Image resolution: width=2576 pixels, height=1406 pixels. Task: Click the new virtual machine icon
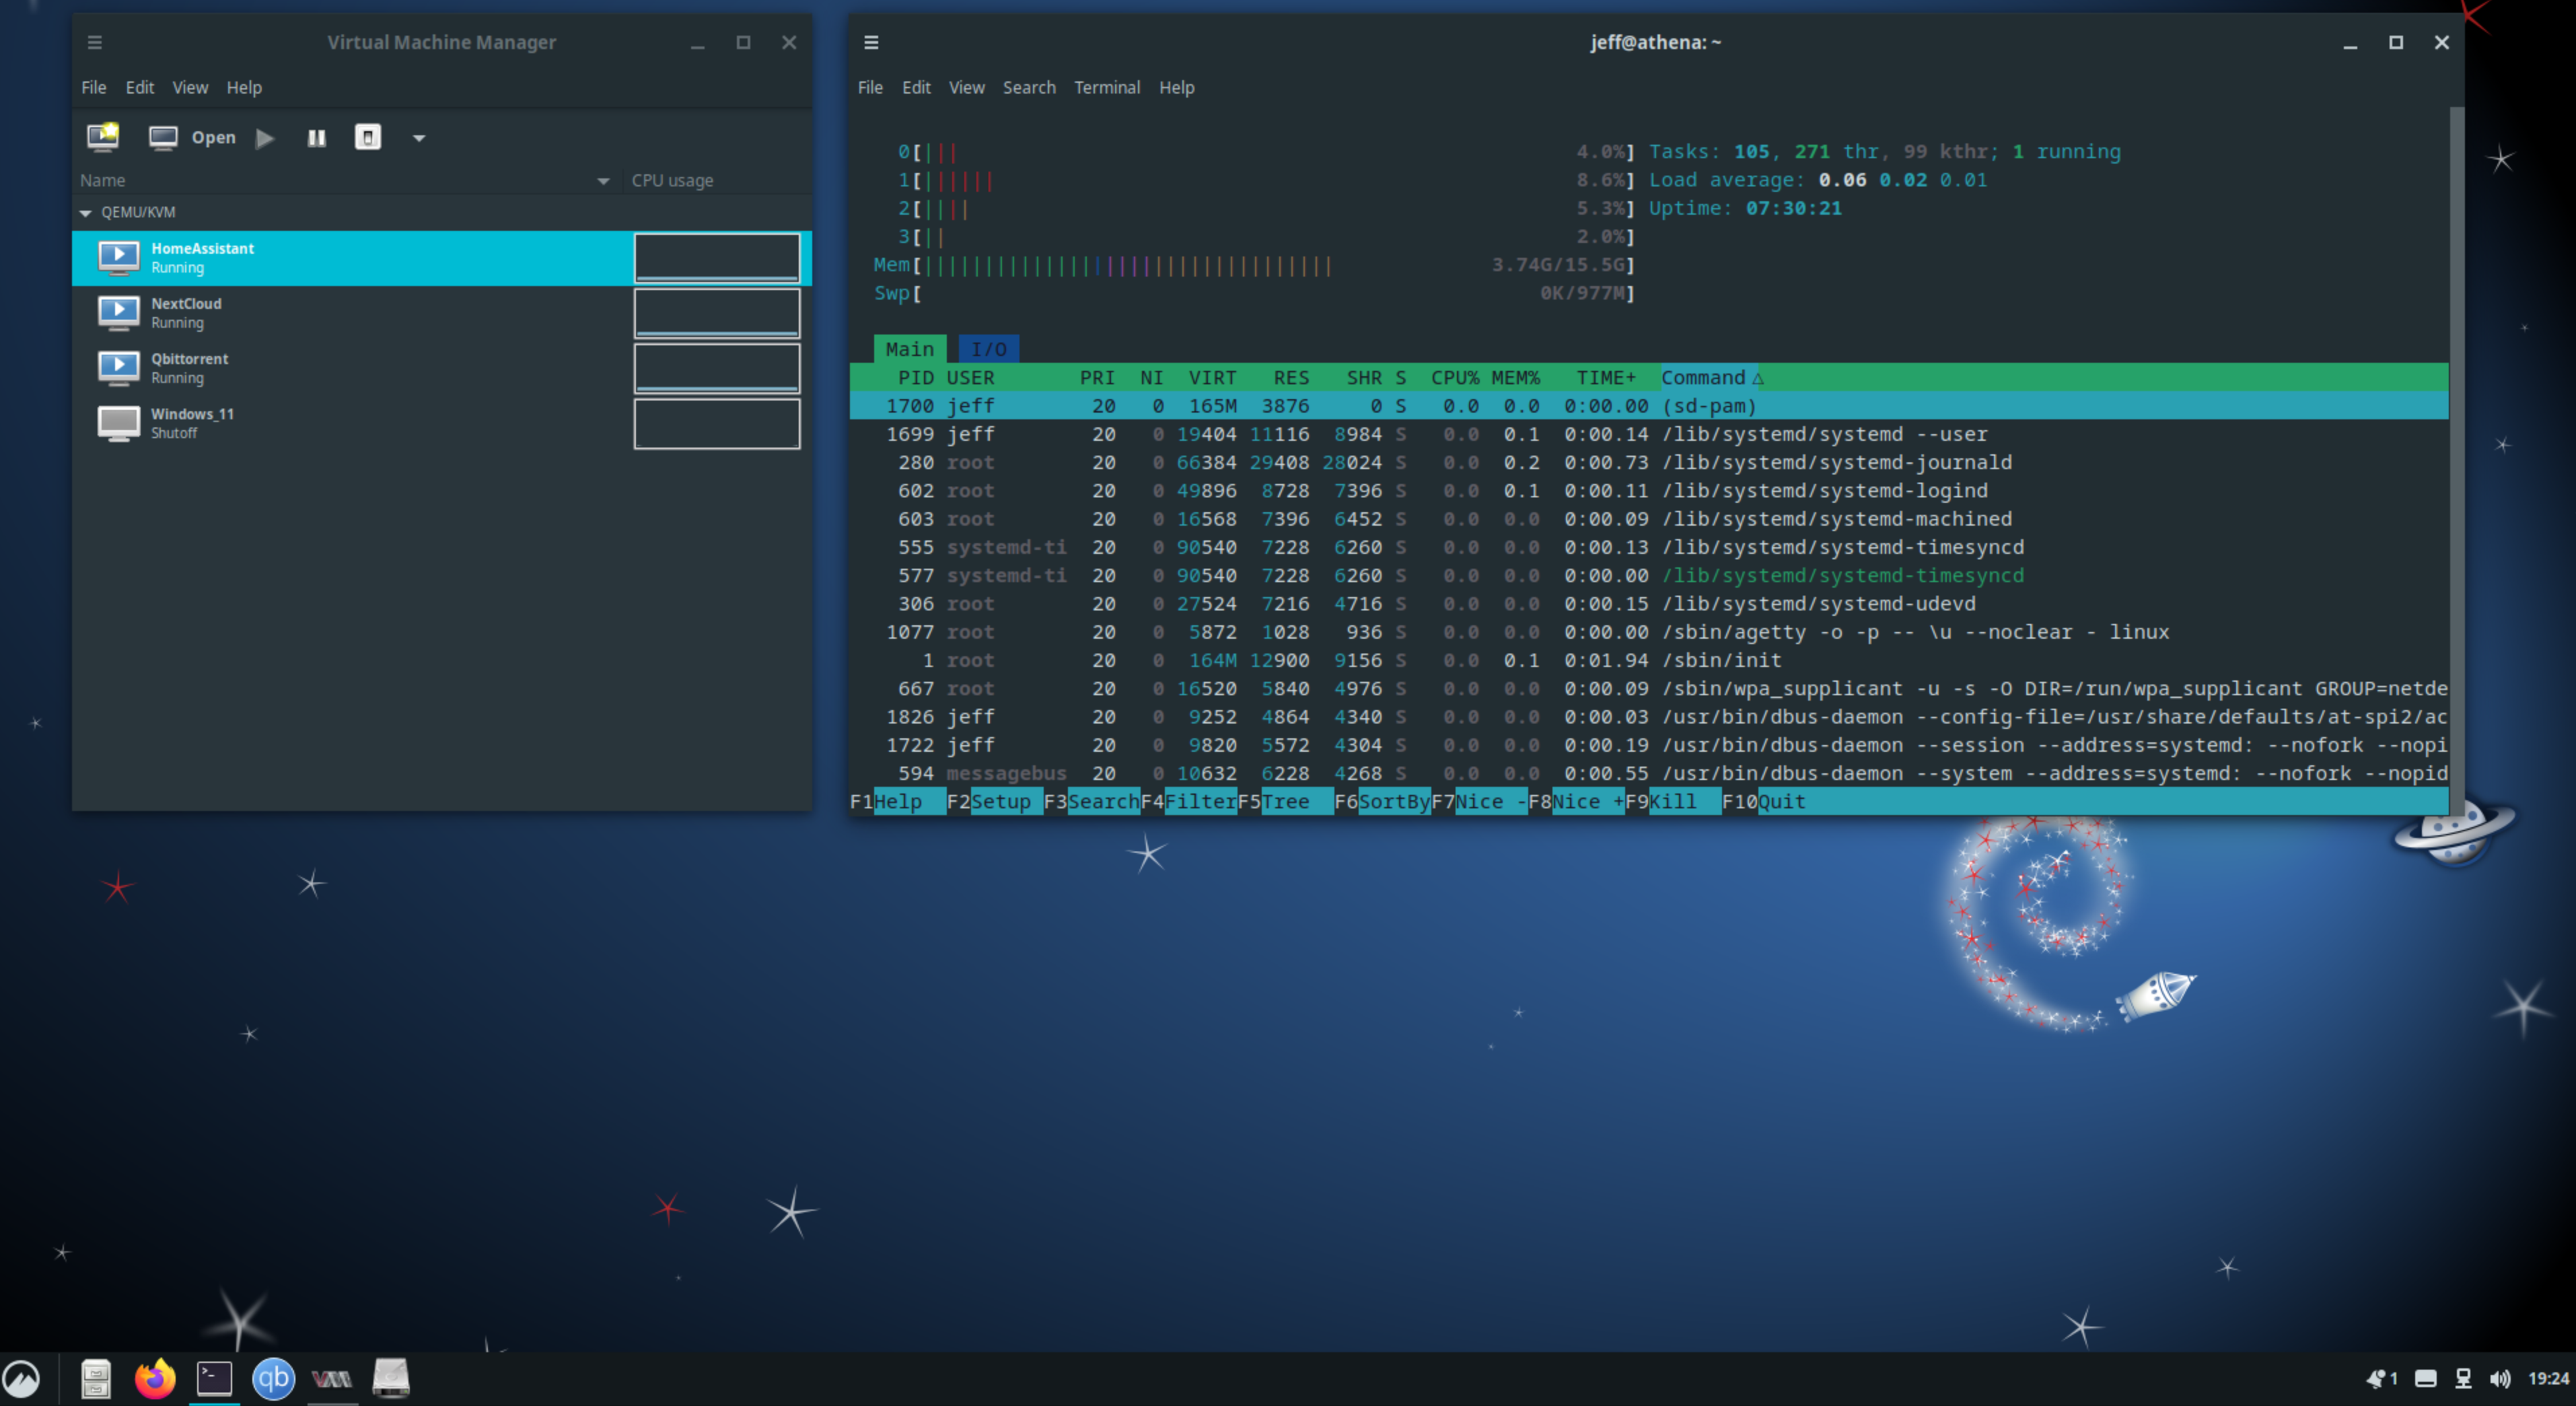tap(103, 137)
